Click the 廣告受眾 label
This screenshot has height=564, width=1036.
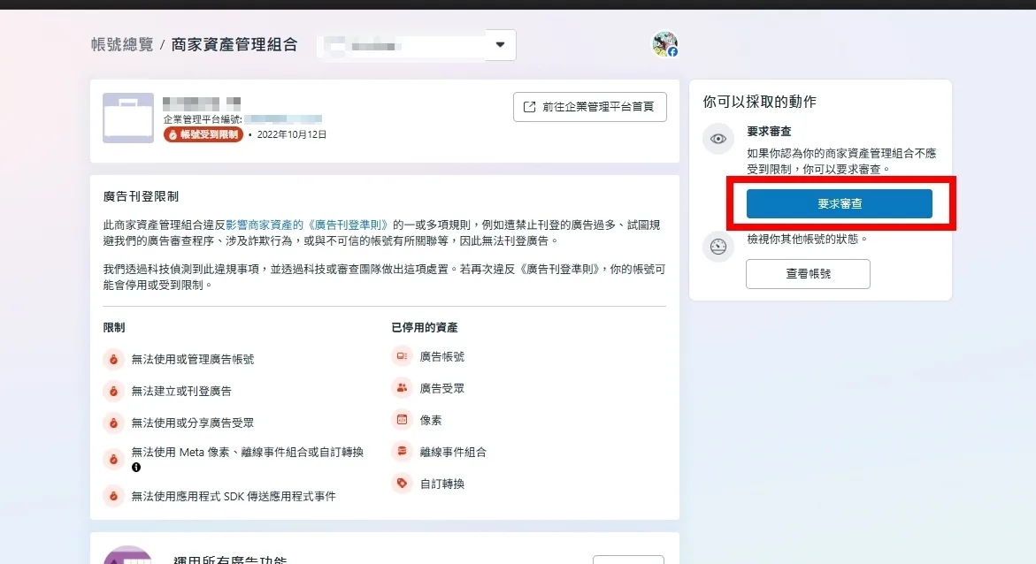[442, 388]
